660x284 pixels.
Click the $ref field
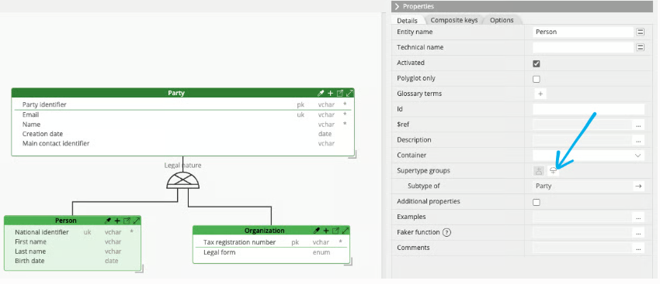[x=583, y=125]
